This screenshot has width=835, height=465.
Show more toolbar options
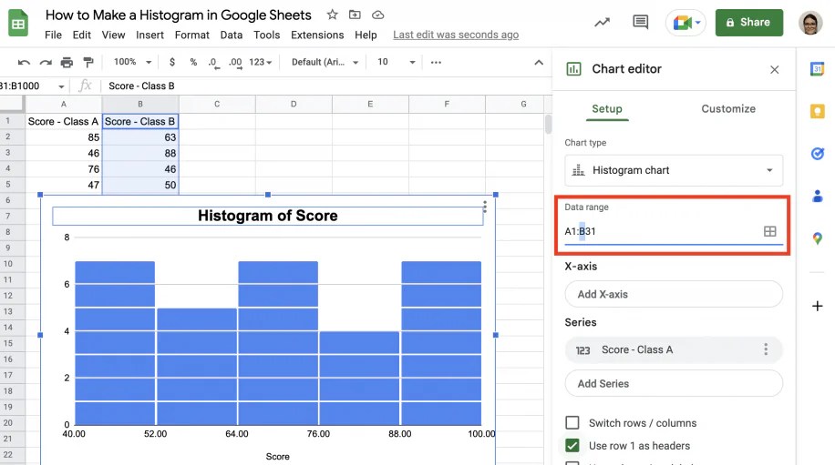(x=436, y=62)
